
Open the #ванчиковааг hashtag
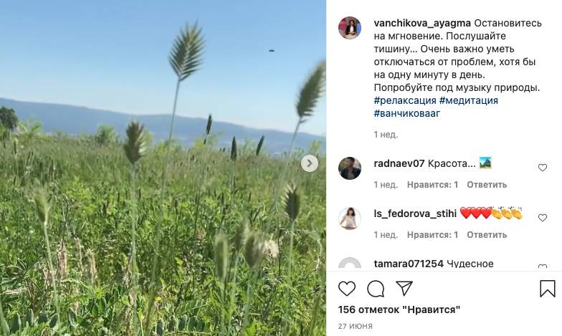click(407, 113)
